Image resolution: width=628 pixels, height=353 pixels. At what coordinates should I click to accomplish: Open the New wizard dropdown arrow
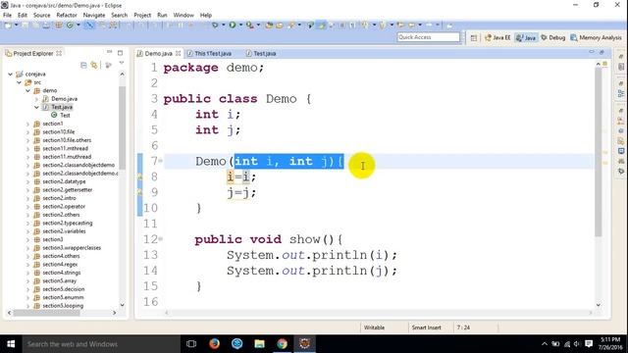17,25
